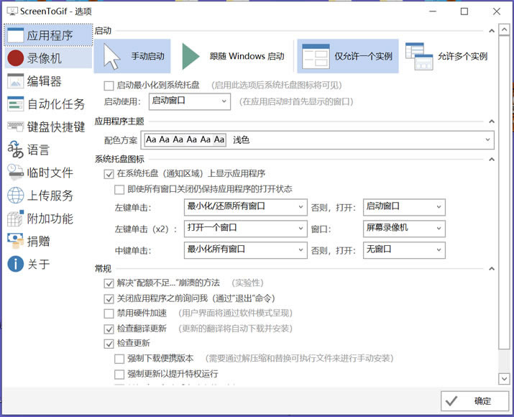The width and height of the screenshot is (514, 417).
Task: Click the green play triangle icon
Action: (191, 56)
